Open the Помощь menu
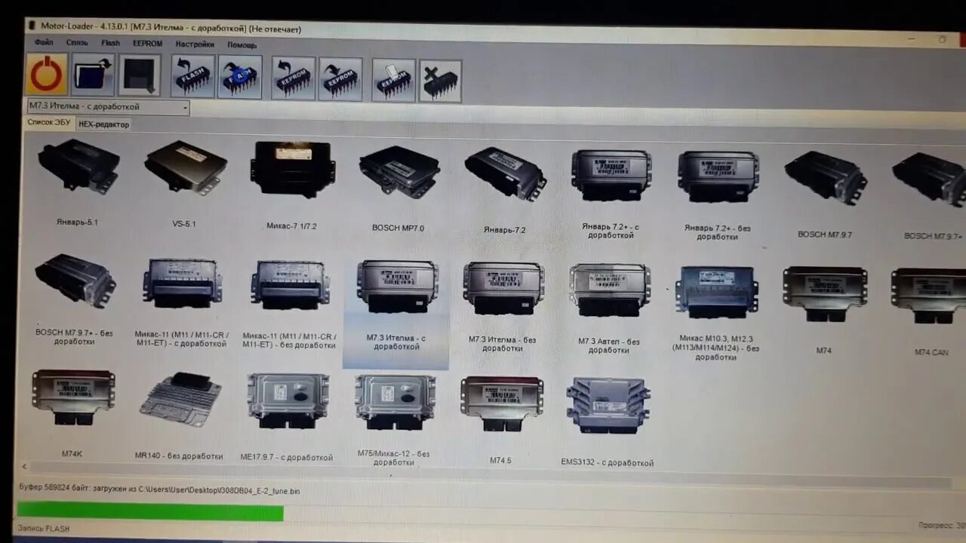 242,45
